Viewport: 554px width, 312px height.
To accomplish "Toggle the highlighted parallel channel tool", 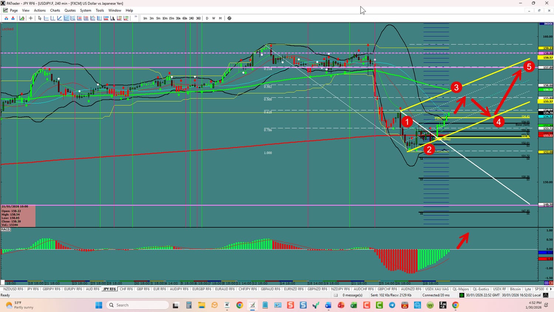I will [x=66, y=18].
